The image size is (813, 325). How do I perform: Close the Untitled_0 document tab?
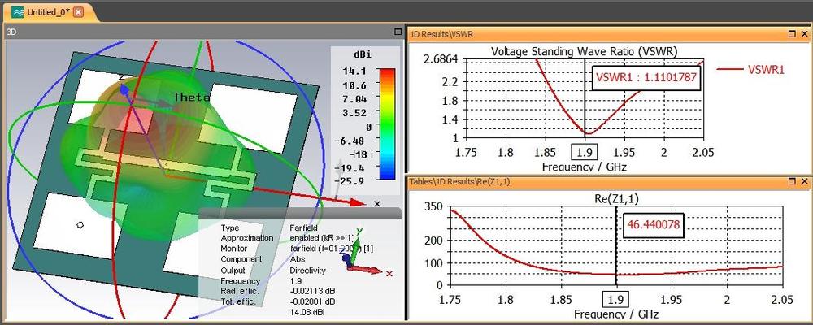tap(78, 11)
